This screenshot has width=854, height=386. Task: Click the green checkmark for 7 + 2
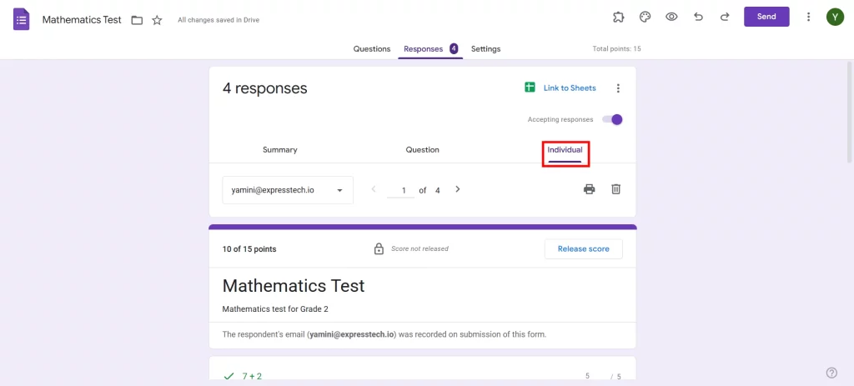tap(229, 376)
